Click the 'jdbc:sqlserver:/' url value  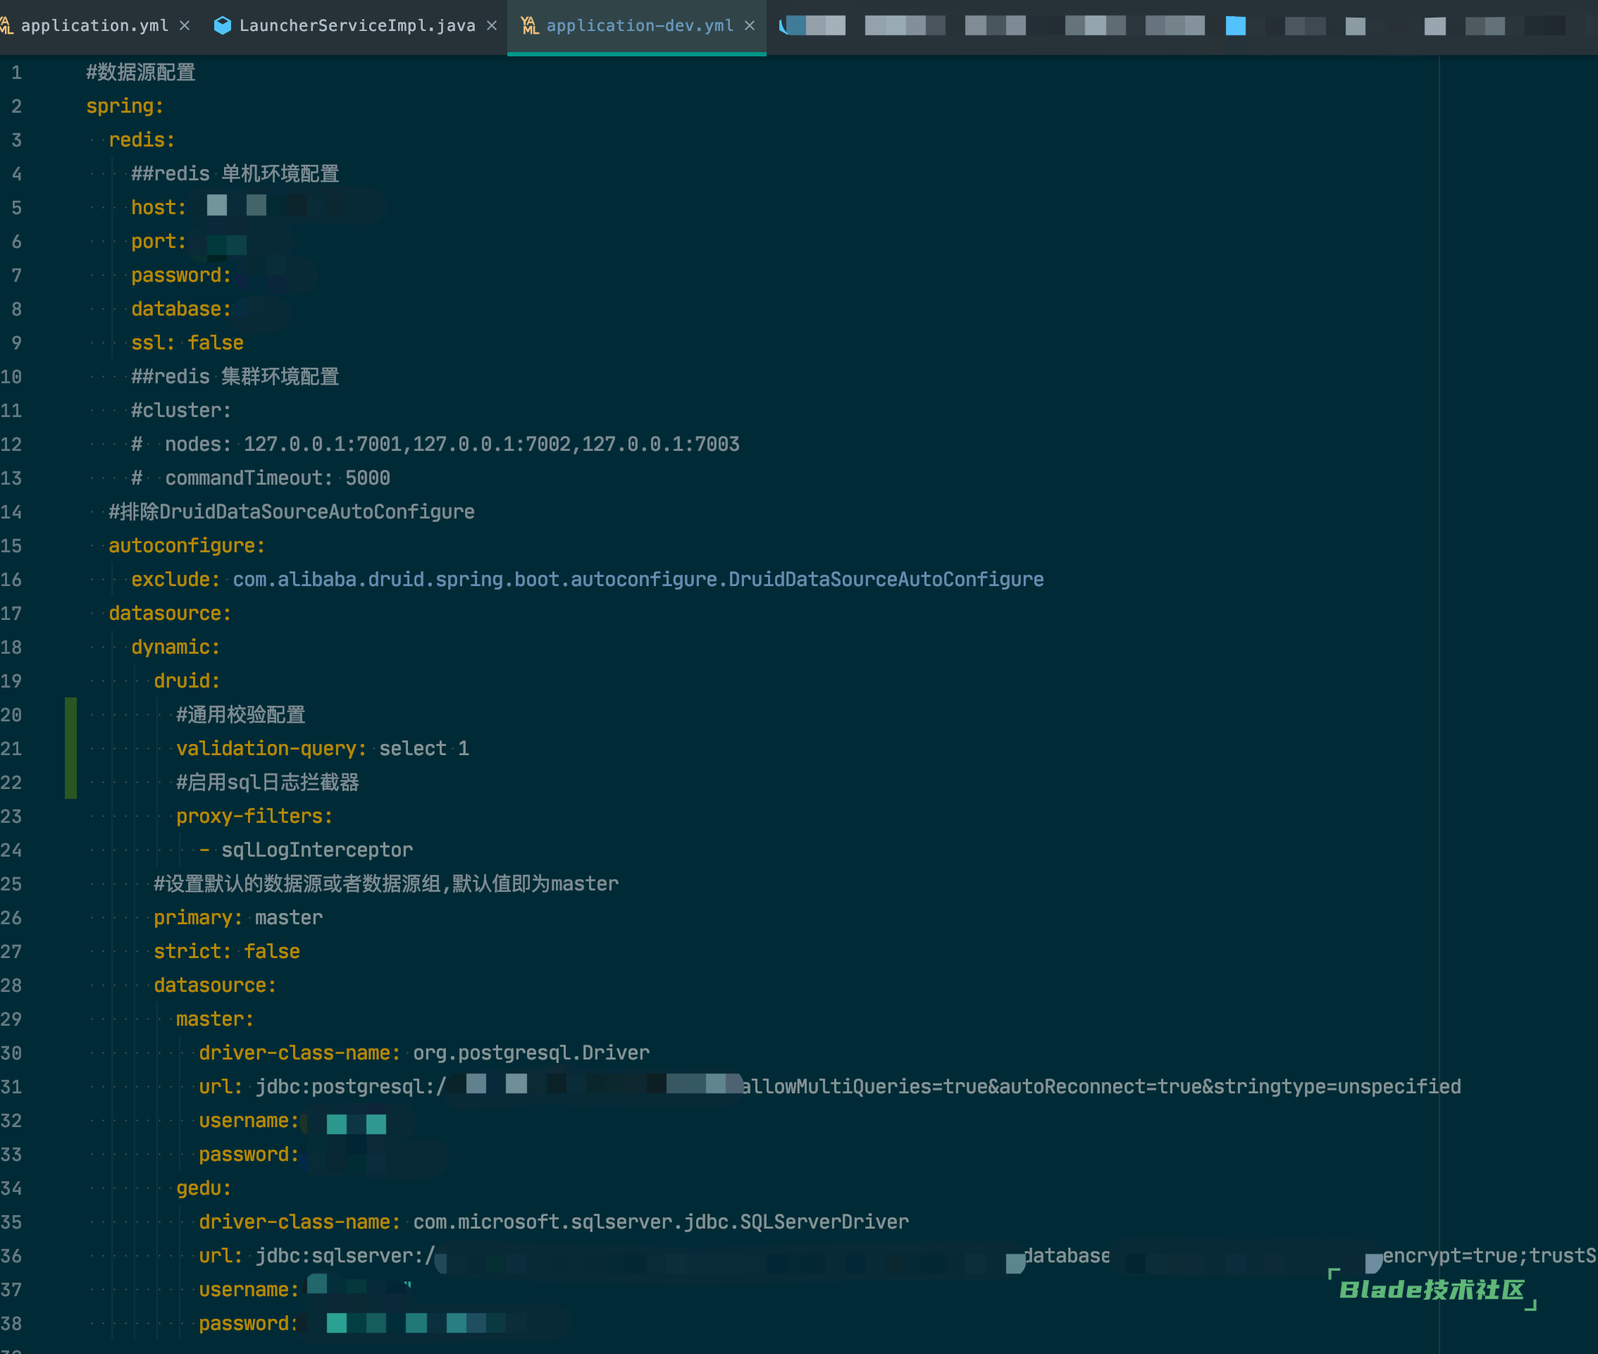[345, 1256]
